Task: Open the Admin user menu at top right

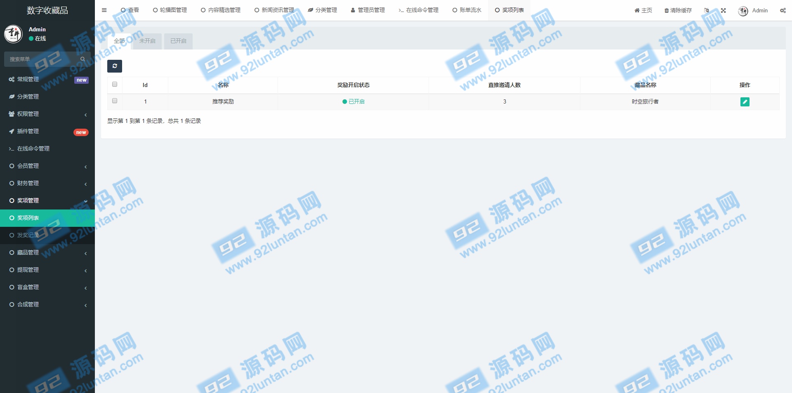Action: pos(753,11)
